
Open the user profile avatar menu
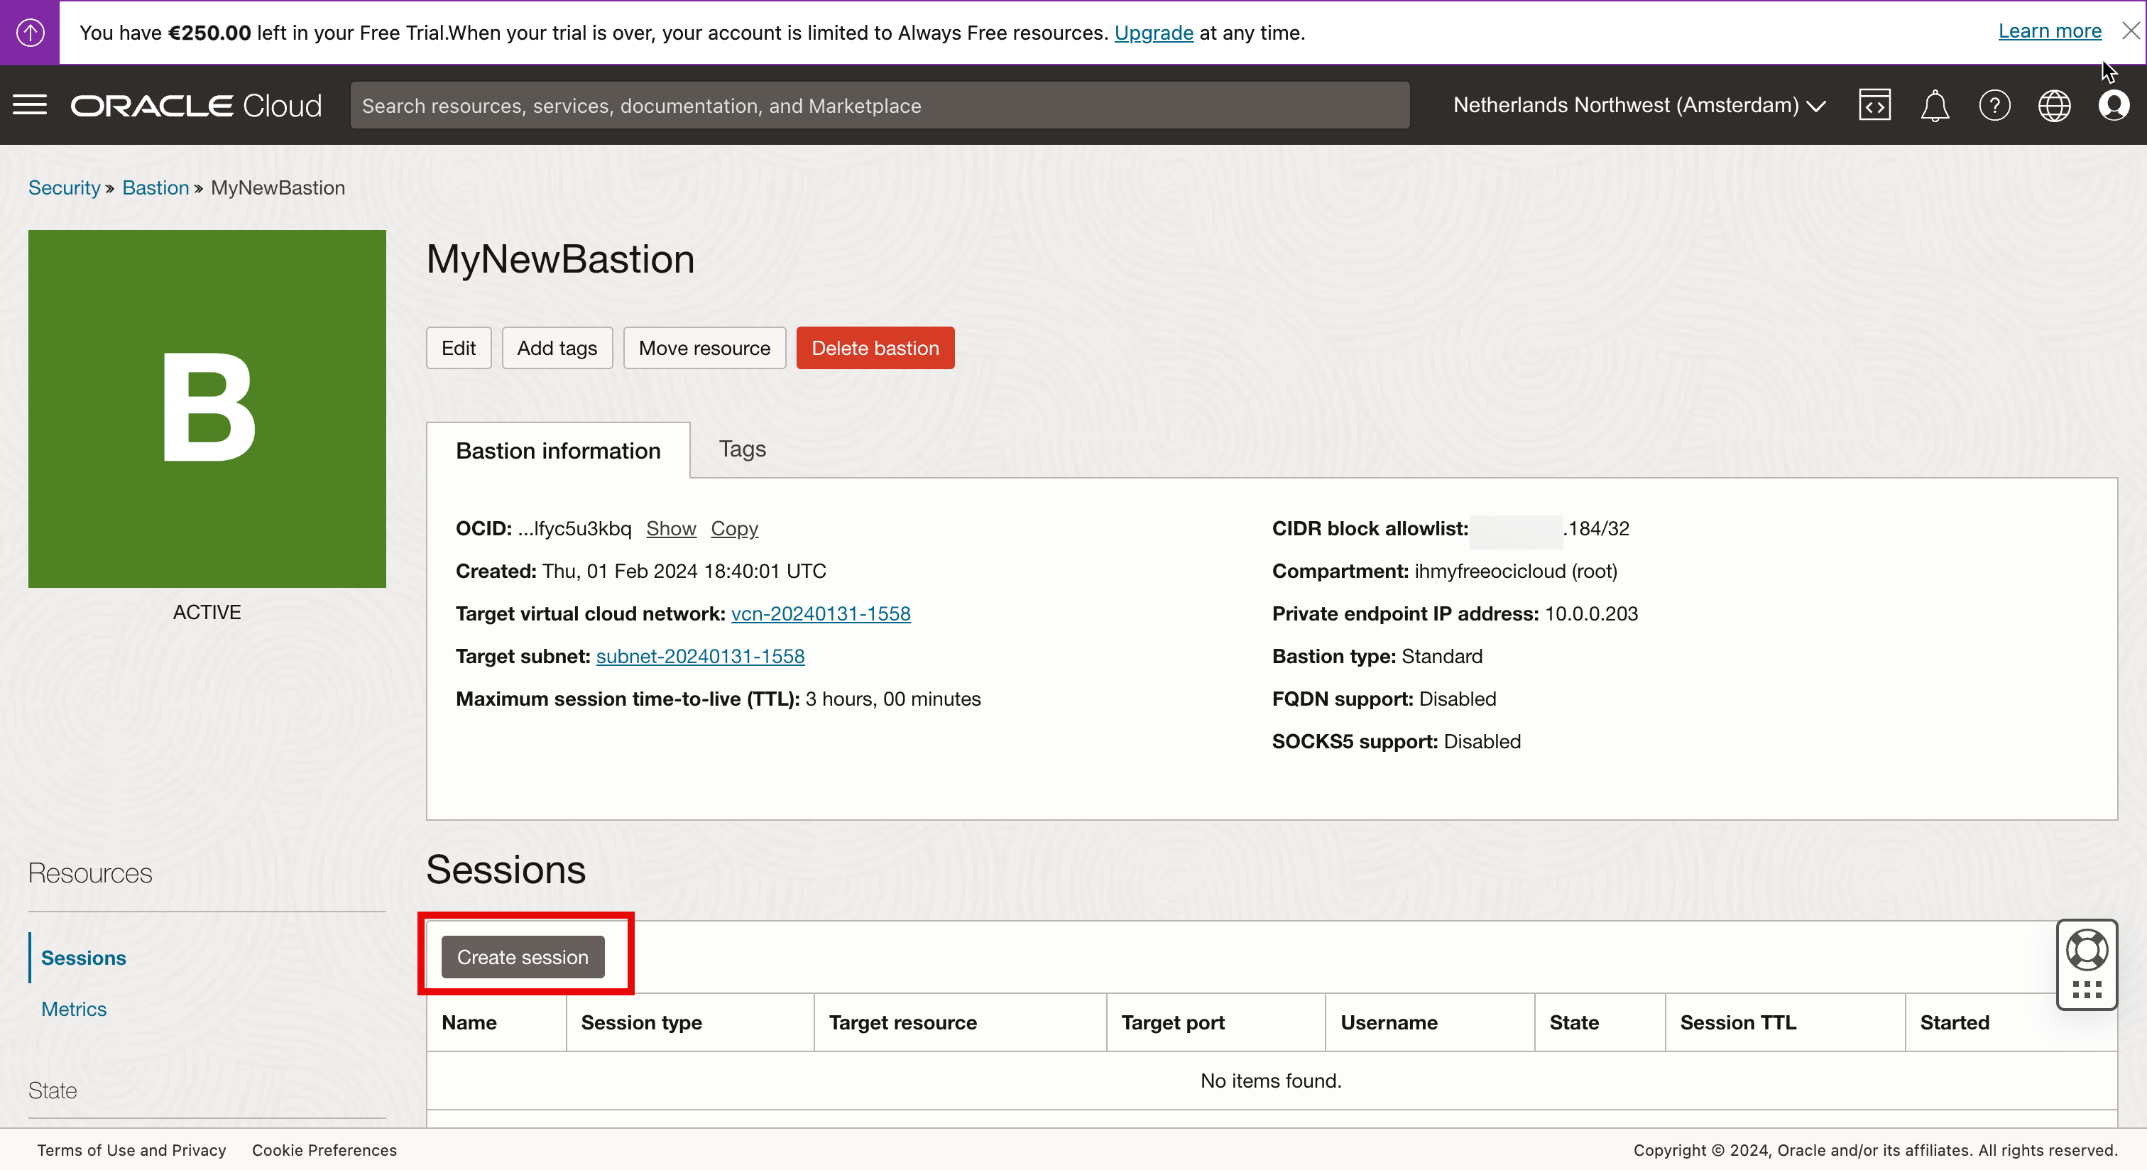2114,106
